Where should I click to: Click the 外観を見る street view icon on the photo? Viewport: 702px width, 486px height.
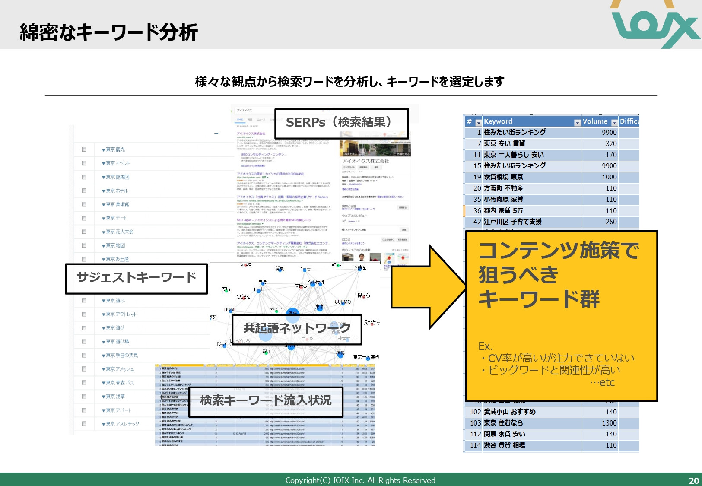[403, 154]
